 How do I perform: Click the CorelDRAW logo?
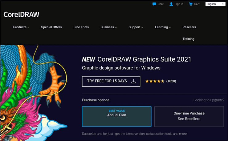[21, 14]
